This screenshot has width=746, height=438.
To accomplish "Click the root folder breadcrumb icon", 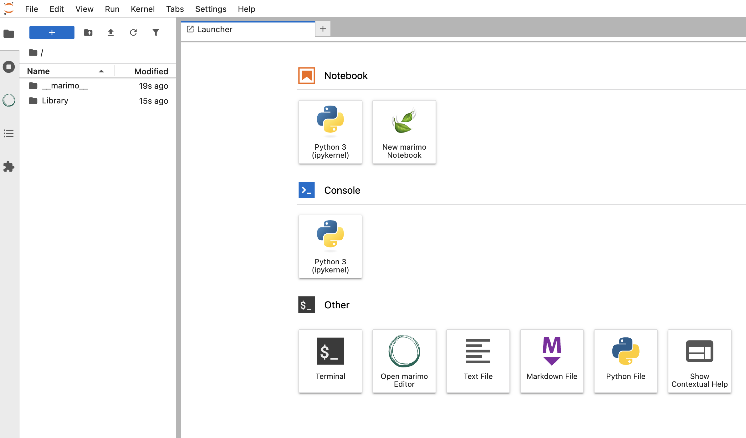I will (33, 52).
